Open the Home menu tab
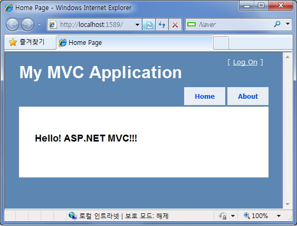Screen dimensions: 297x226 [205, 96]
